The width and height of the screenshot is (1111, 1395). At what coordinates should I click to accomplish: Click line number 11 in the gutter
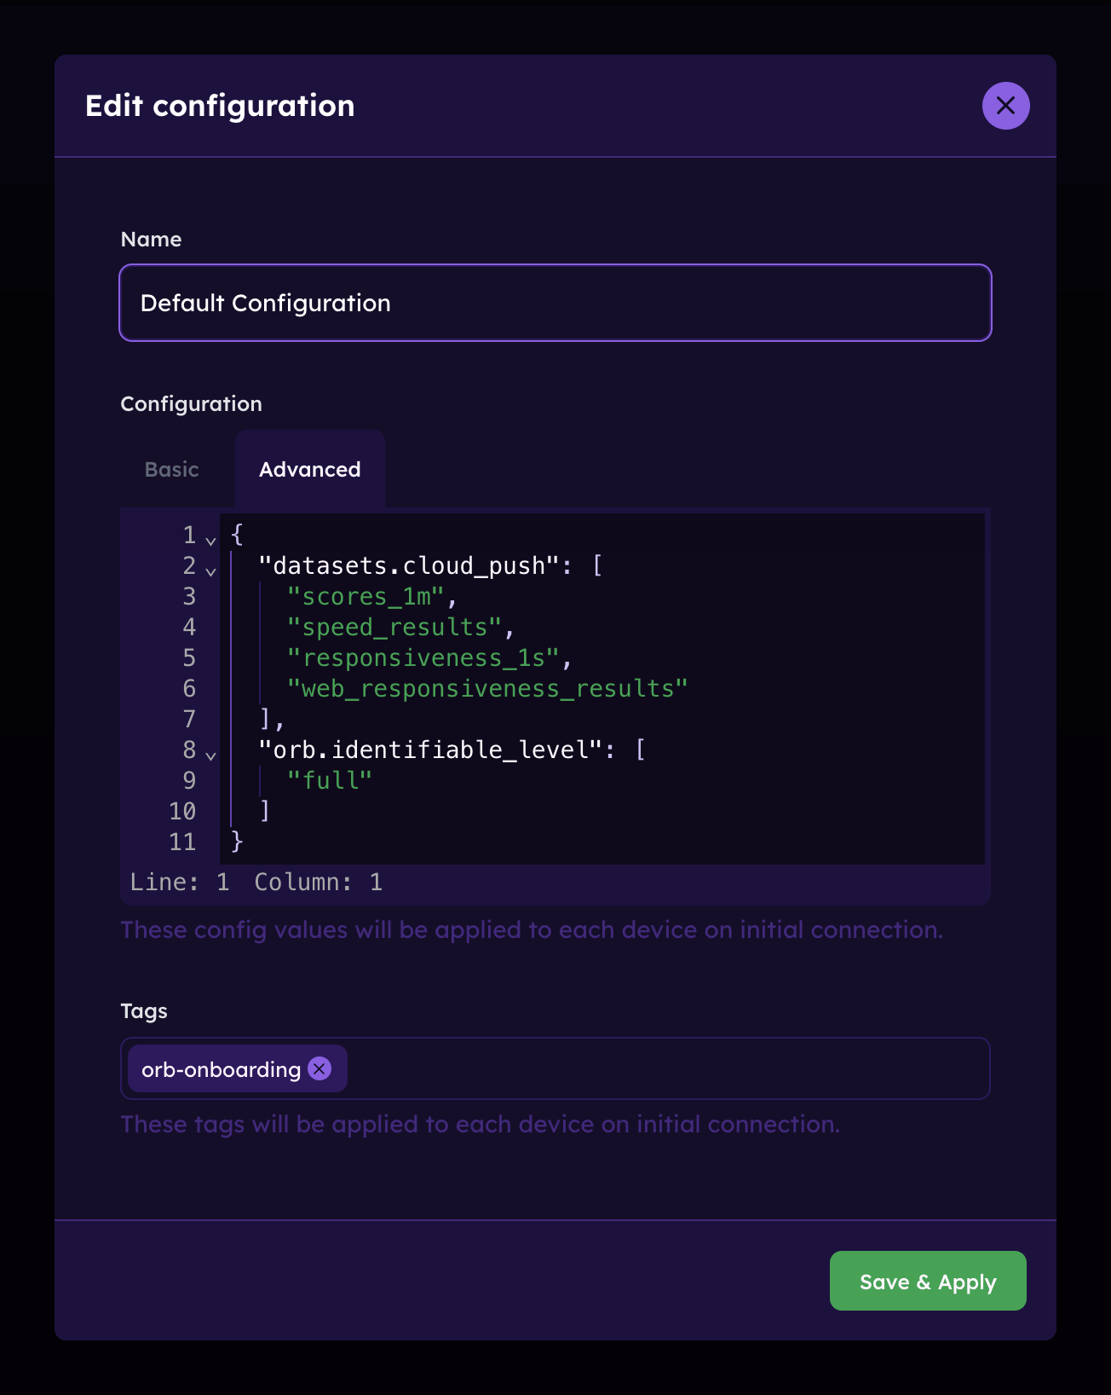[x=182, y=842]
